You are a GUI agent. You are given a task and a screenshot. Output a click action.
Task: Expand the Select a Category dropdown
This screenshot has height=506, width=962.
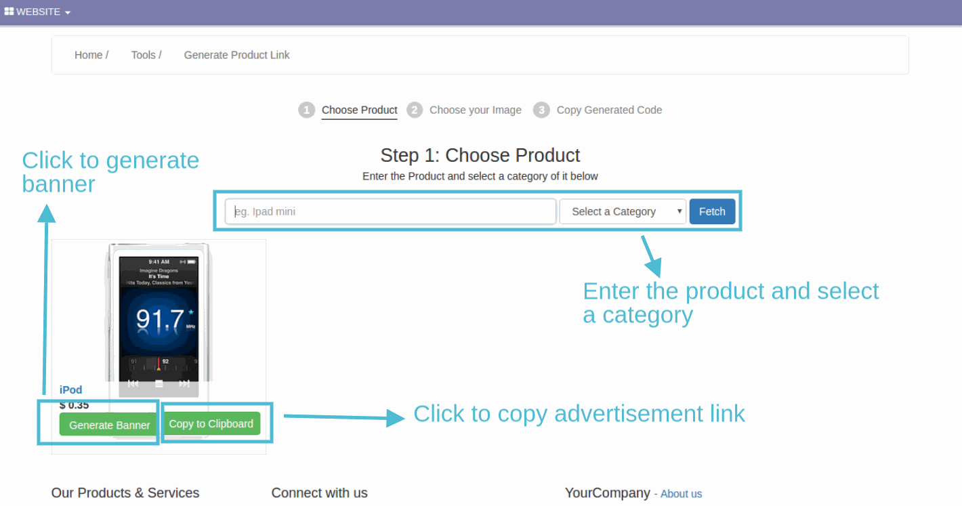[x=623, y=211]
